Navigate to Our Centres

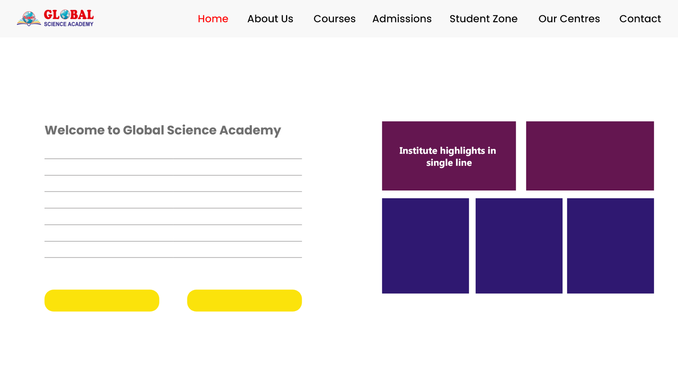(569, 19)
